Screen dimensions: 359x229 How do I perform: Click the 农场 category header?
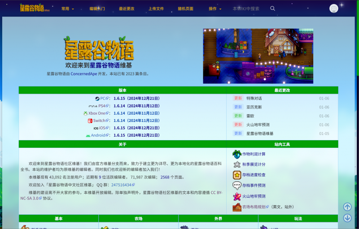(139, 219)
